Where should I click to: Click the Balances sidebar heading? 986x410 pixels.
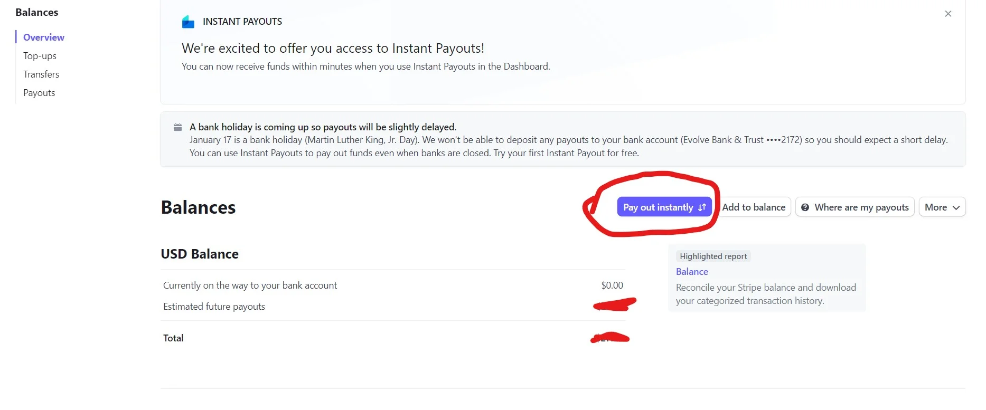(37, 12)
